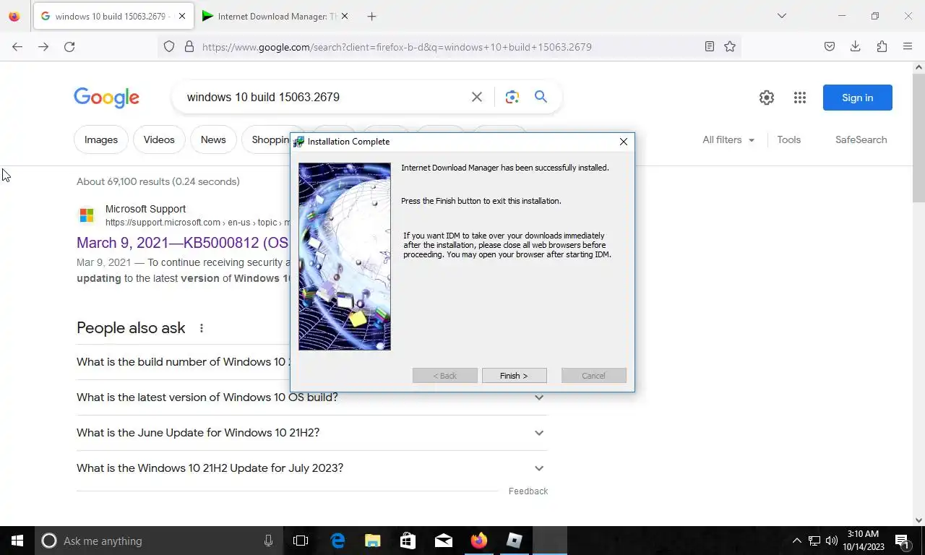This screenshot has width=925, height=555.
Task: Click the site padlock icon
Action: coord(189,47)
